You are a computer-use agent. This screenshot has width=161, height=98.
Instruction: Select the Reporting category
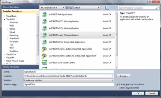pyautogui.click(x=14, y=35)
